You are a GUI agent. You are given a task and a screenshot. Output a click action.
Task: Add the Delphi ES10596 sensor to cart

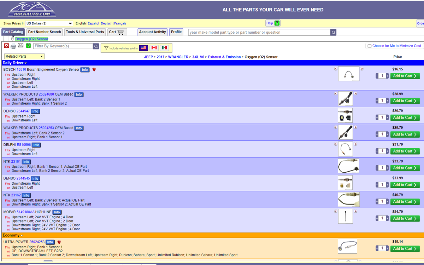[x=405, y=151]
